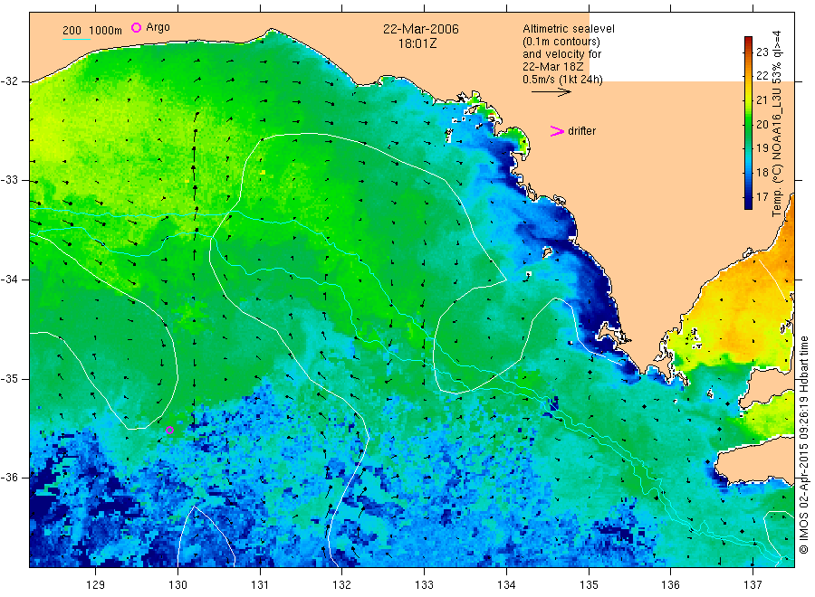
Task: Click the '22-Mar-2006' date label
Action: (420, 29)
